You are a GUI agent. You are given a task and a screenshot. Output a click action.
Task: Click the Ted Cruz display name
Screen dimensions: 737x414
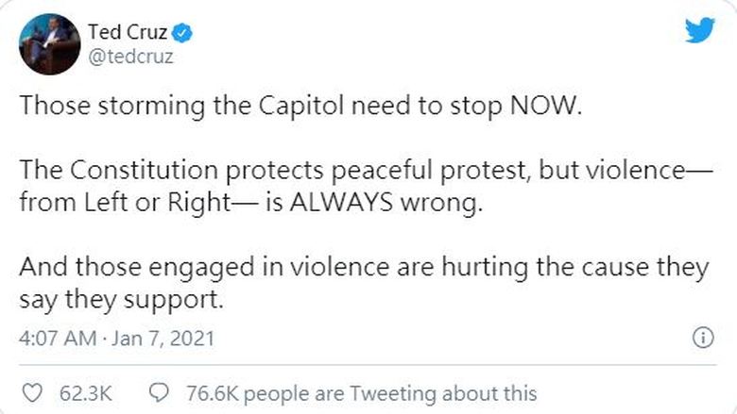pos(128,33)
